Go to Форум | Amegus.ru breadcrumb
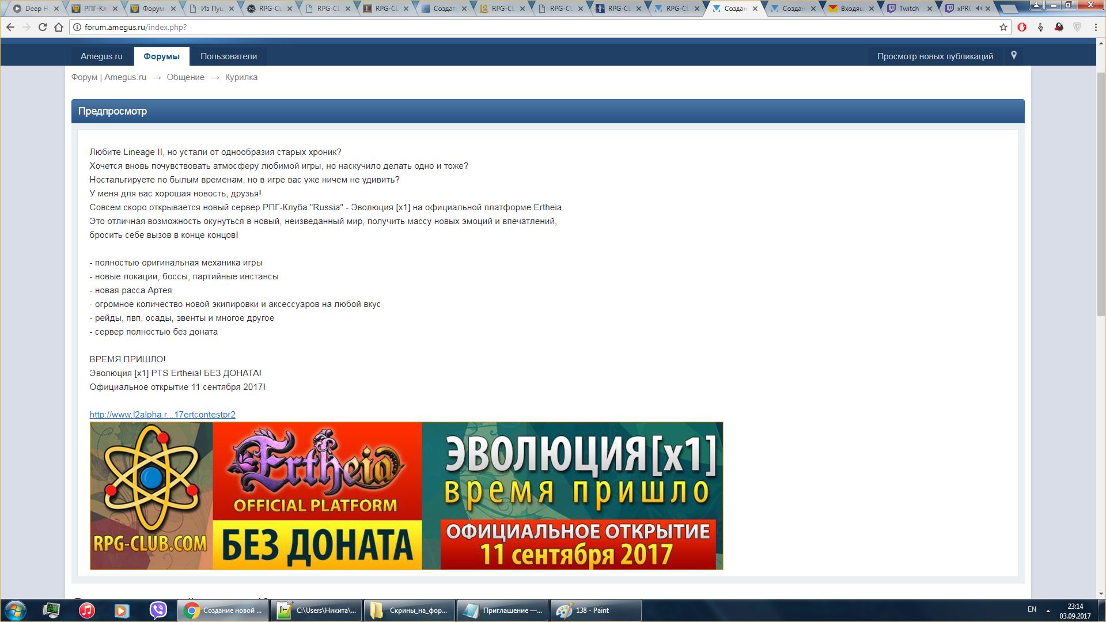This screenshot has width=1106, height=622. point(109,77)
